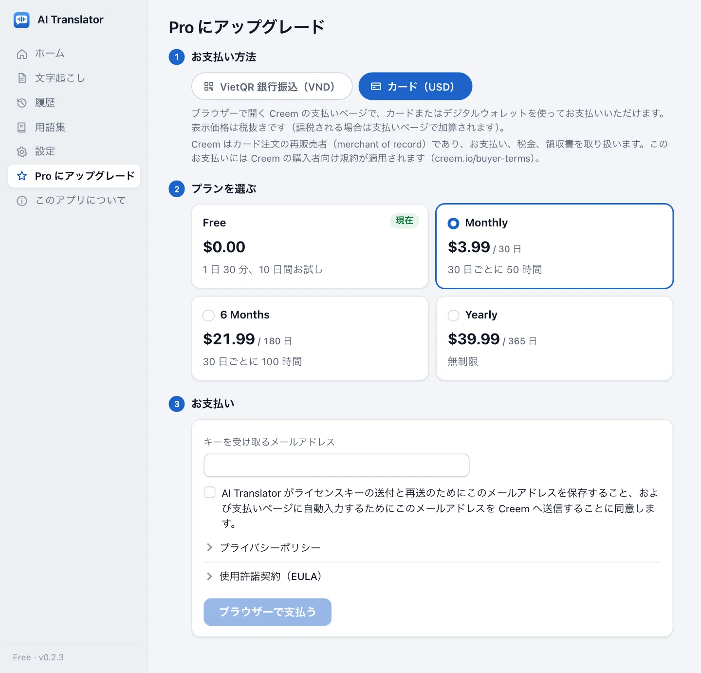The width and height of the screenshot is (701, 673).
Task: Open 用語集 in the sidebar
Action: (x=74, y=128)
